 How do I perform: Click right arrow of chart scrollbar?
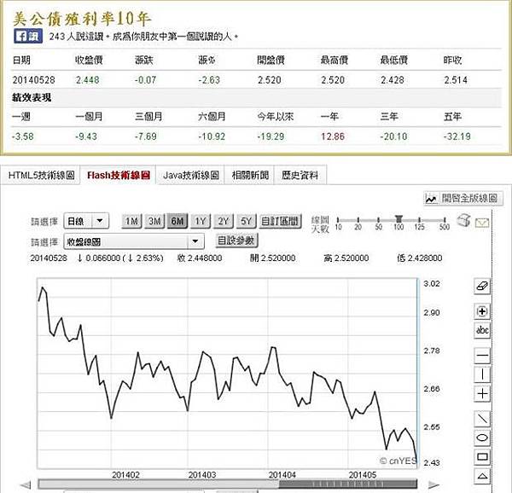433,484
